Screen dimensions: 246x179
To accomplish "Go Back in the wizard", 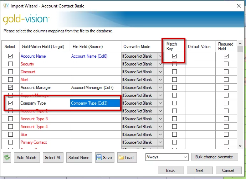I will pos(171,170).
